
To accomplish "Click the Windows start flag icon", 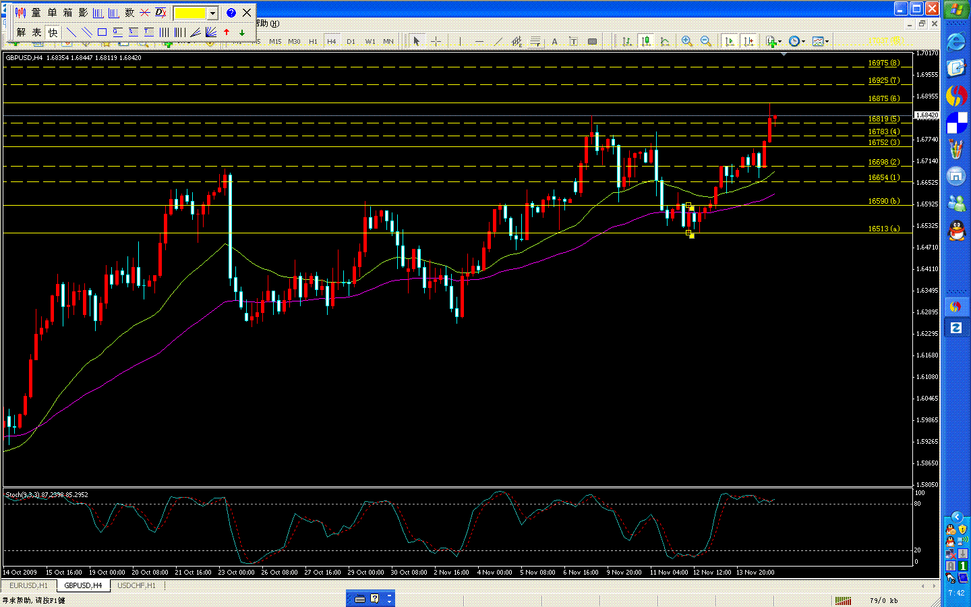I will point(955,11).
